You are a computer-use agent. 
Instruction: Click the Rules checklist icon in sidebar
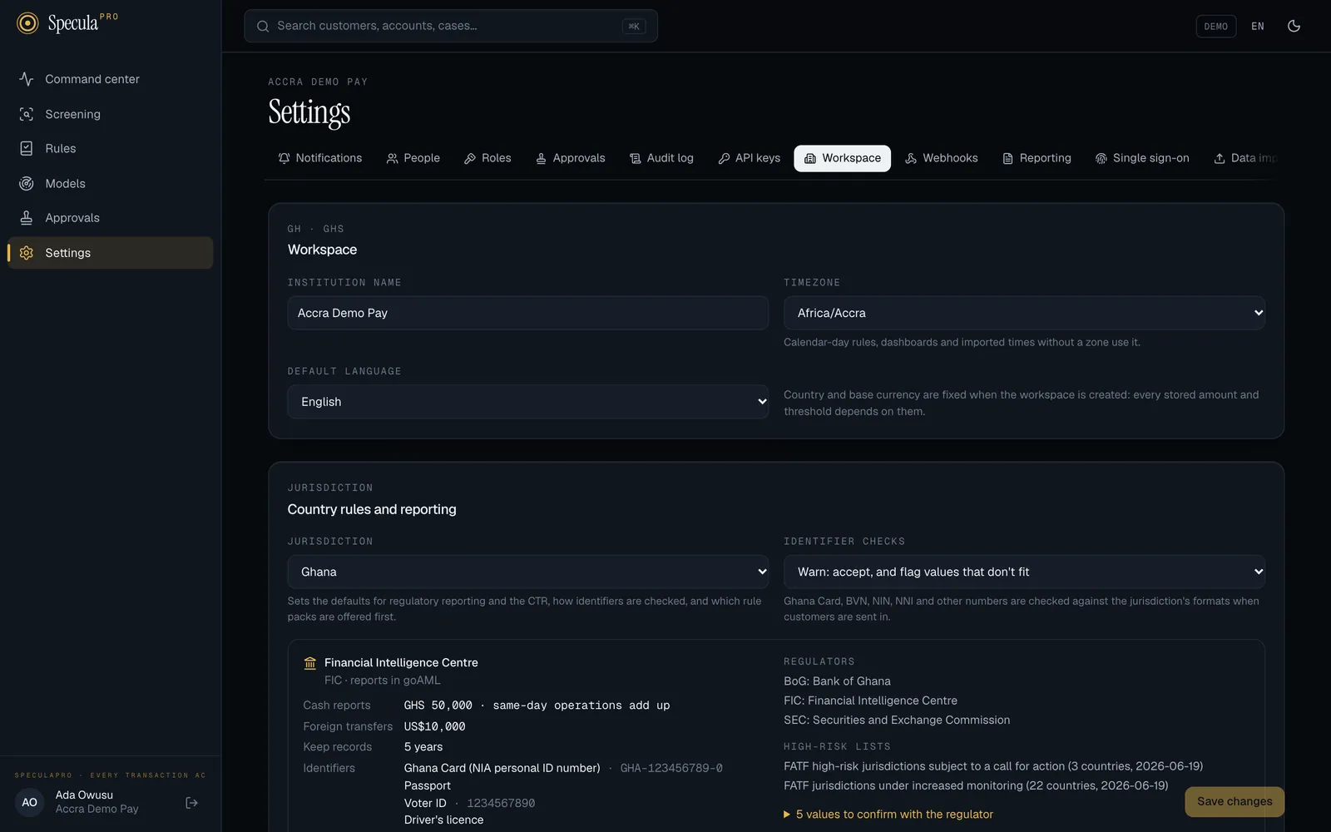click(x=27, y=148)
